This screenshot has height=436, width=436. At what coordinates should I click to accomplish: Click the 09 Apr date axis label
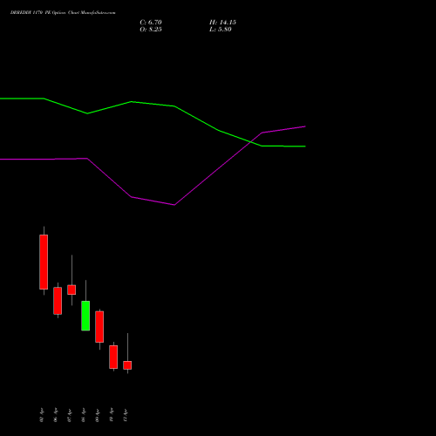(98, 415)
